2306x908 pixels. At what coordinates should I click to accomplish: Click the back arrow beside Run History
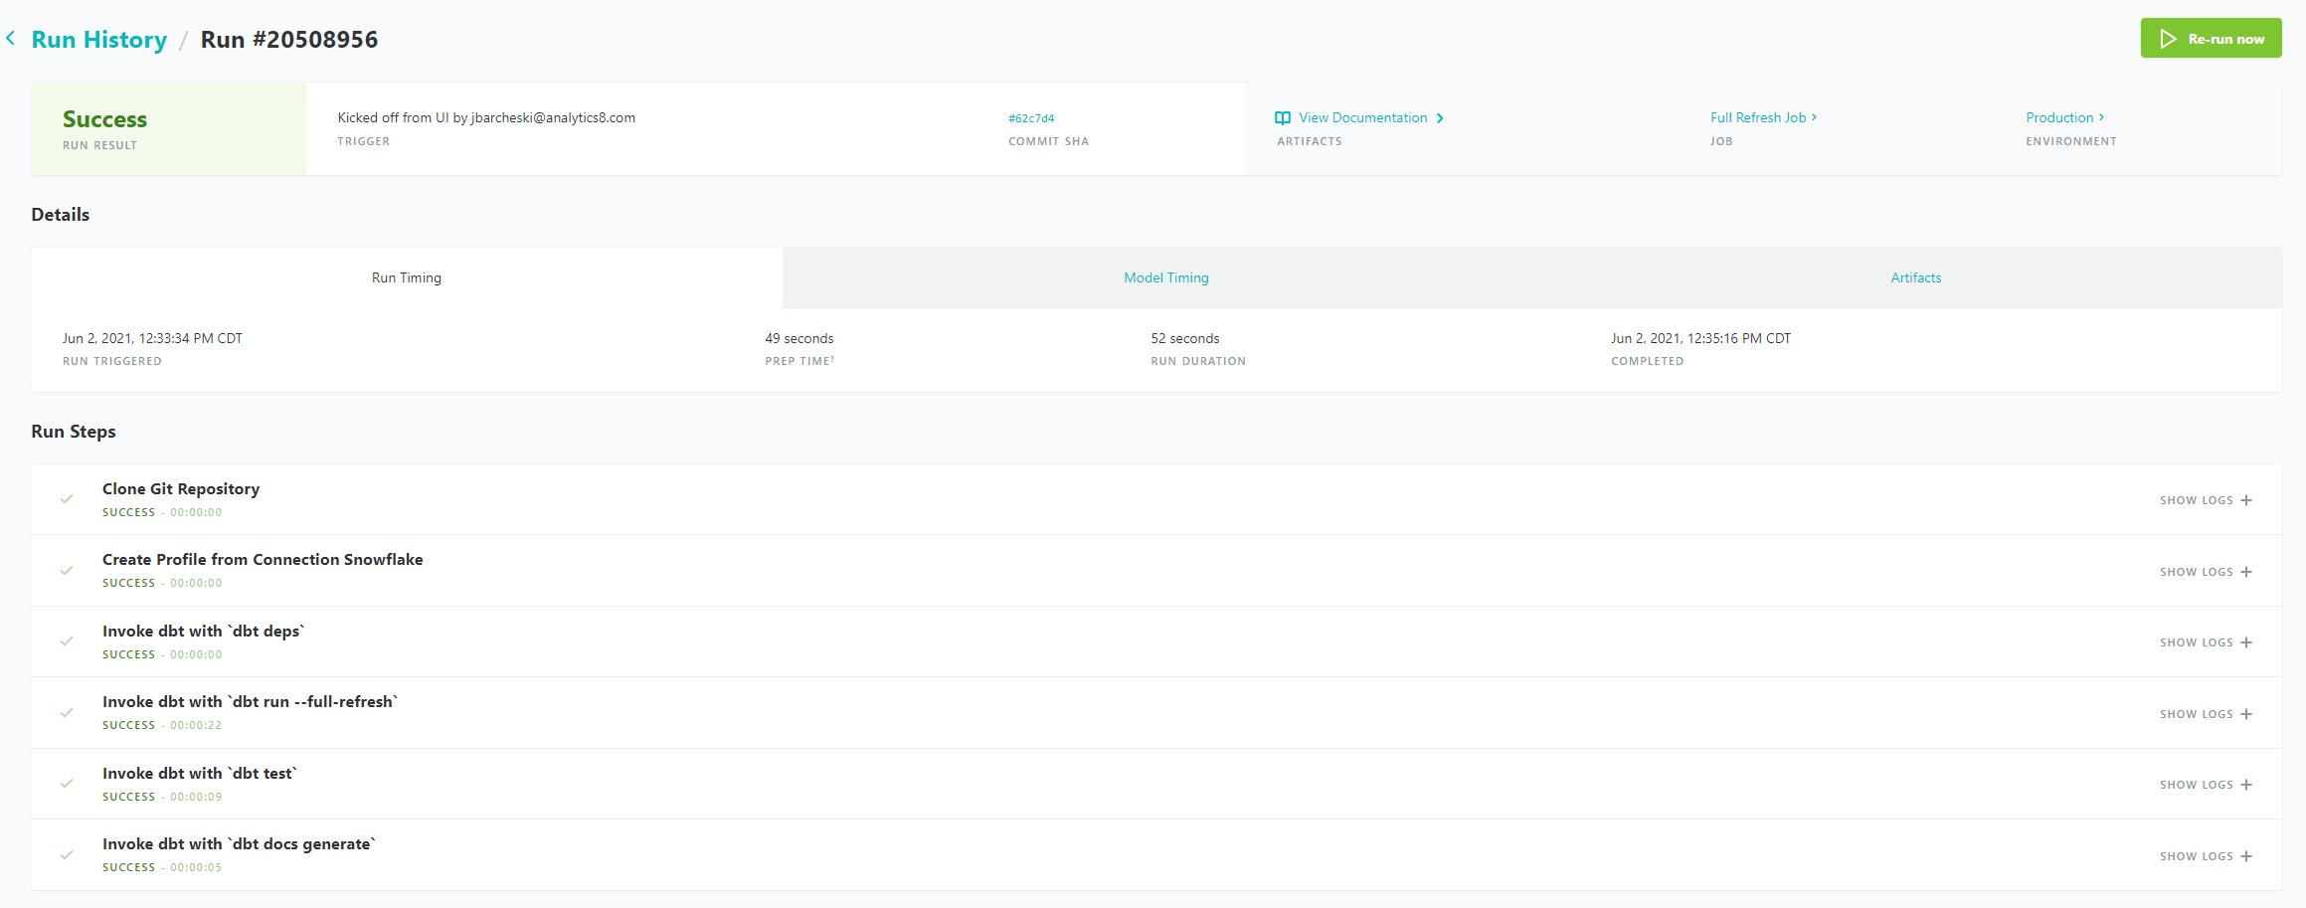11,39
